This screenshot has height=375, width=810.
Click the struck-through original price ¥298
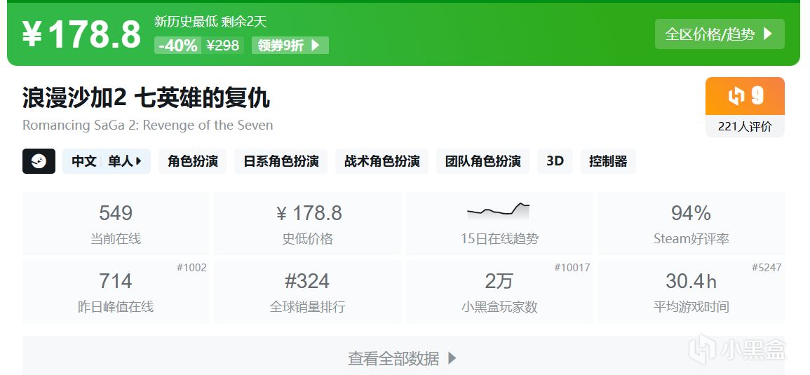(x=222, y=46)
